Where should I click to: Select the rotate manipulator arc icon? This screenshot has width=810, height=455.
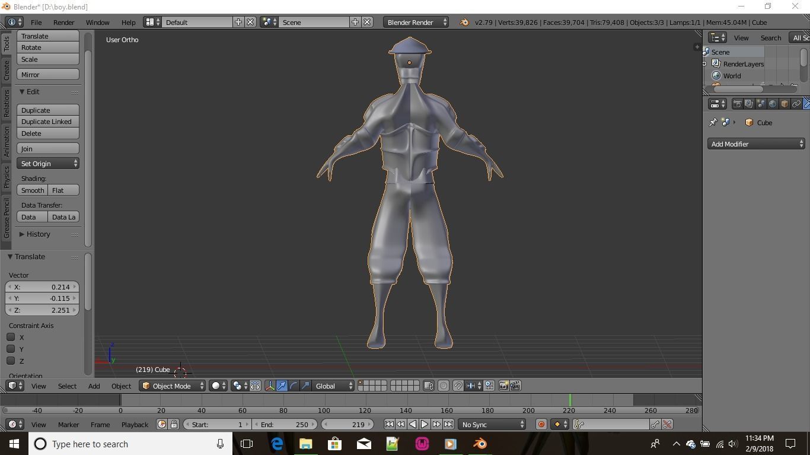coord(294,386)
